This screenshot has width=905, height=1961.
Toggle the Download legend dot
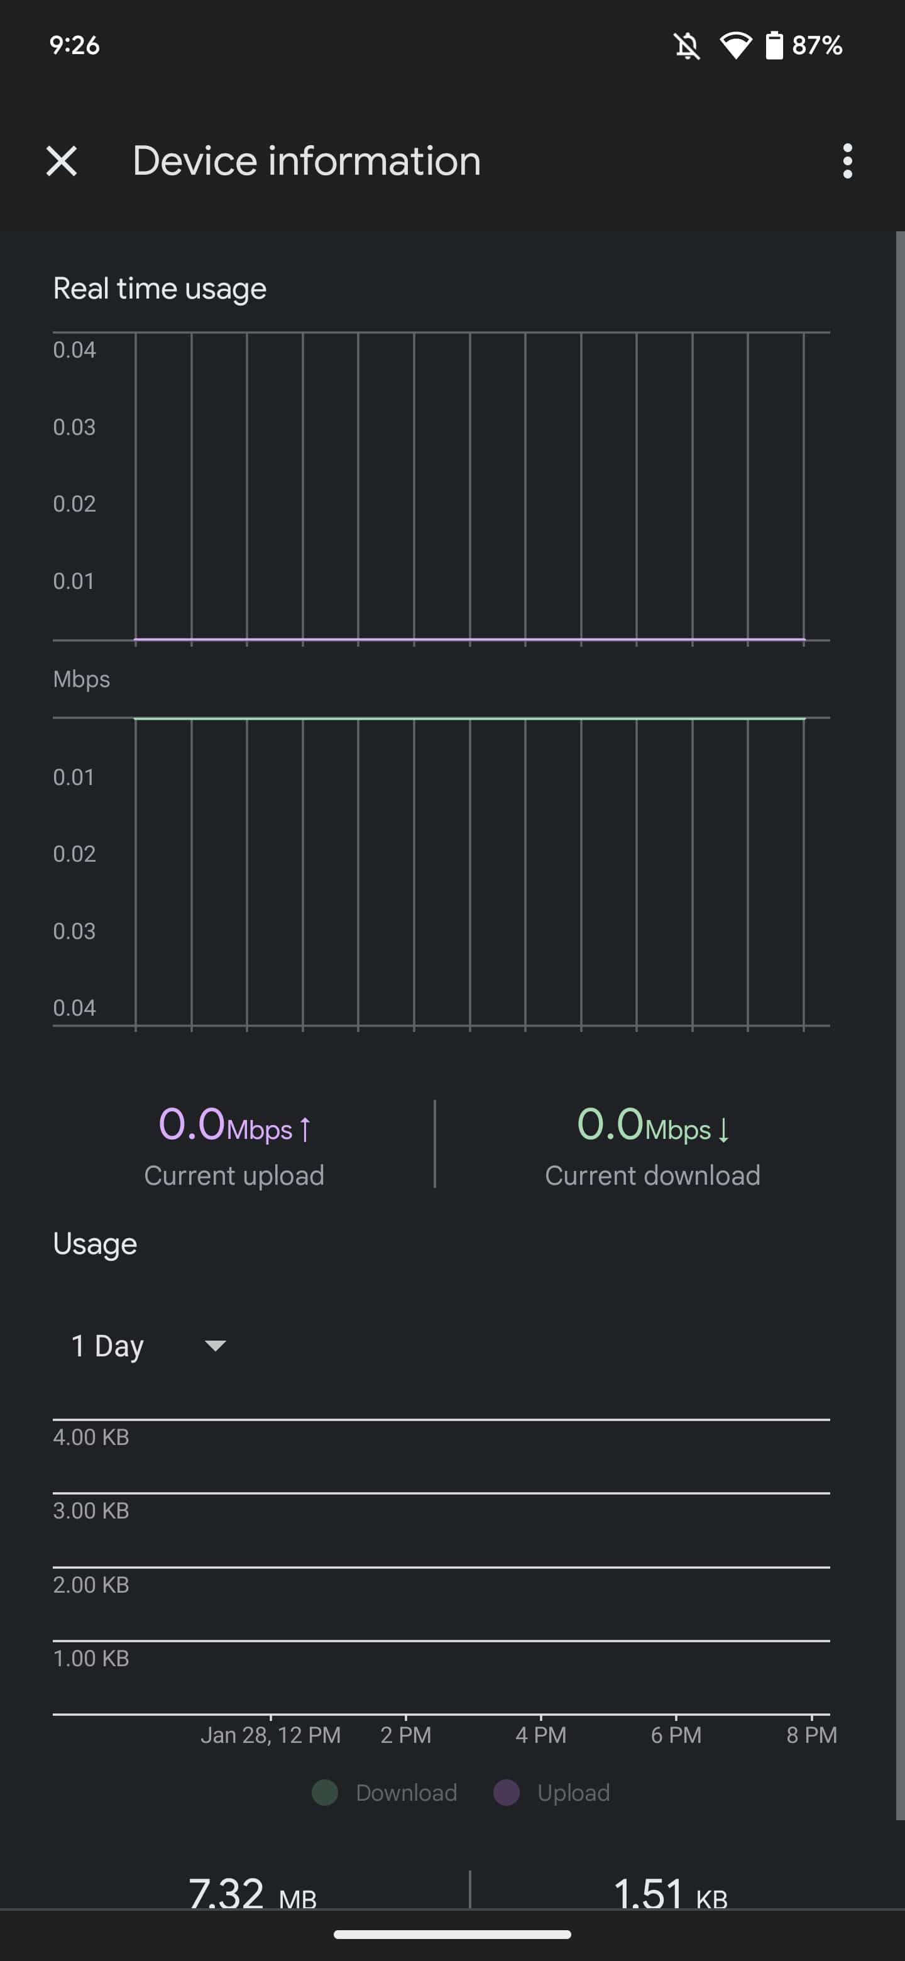coord(325,1793)
